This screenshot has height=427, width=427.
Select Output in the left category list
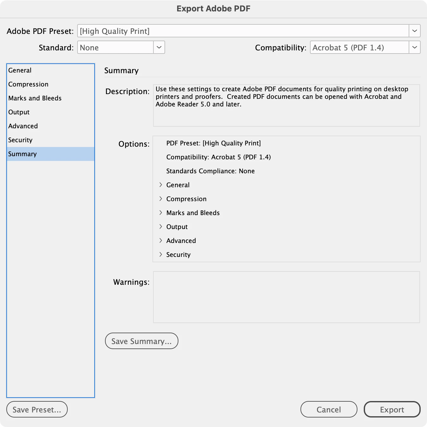coord(51,112)
